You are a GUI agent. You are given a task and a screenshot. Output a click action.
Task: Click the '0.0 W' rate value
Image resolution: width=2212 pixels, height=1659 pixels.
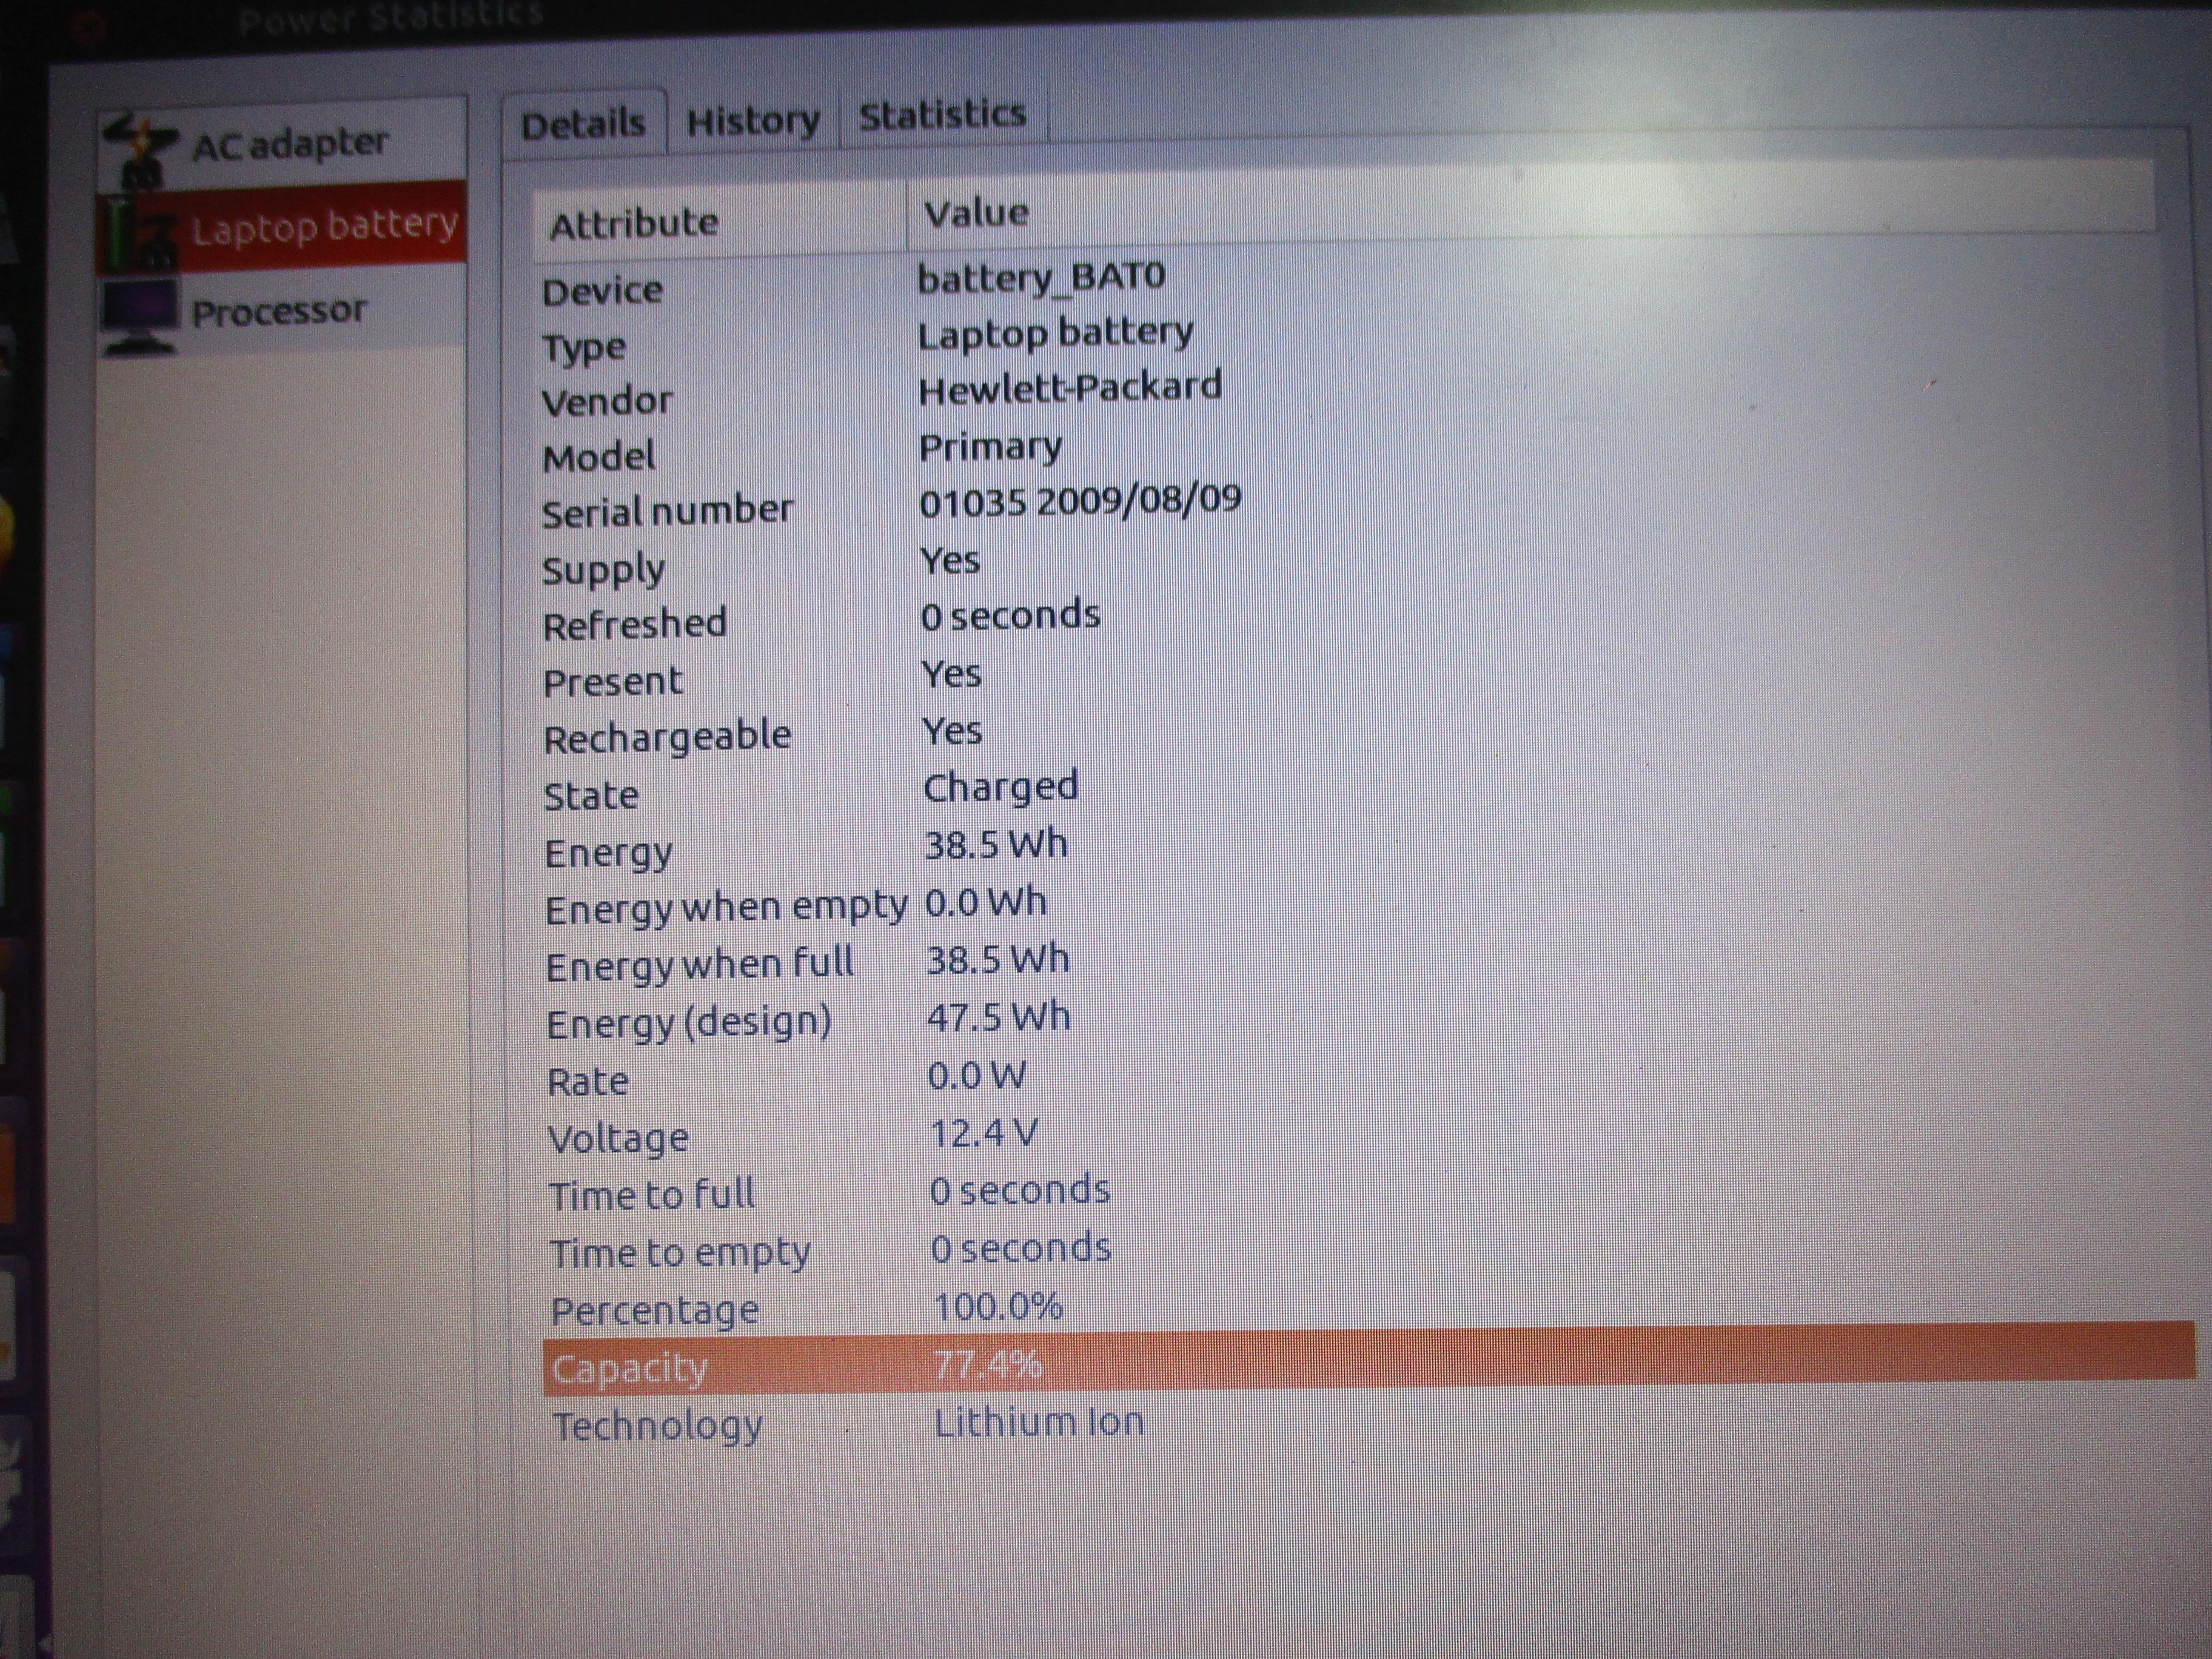click(977, 1076)
